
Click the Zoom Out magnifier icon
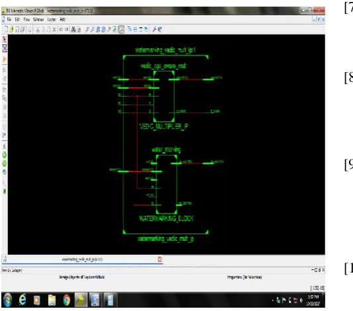click(x=93, y=29)
